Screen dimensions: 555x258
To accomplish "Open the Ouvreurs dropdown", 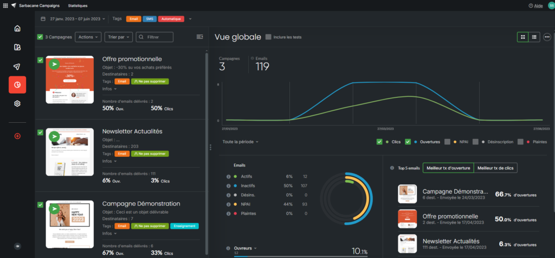I will (x=246, y=248).
